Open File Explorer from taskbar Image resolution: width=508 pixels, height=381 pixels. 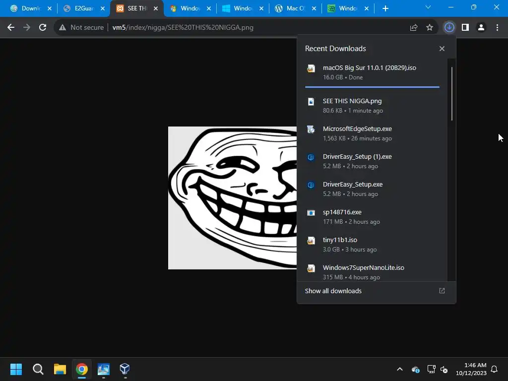(x=60, y=369)
